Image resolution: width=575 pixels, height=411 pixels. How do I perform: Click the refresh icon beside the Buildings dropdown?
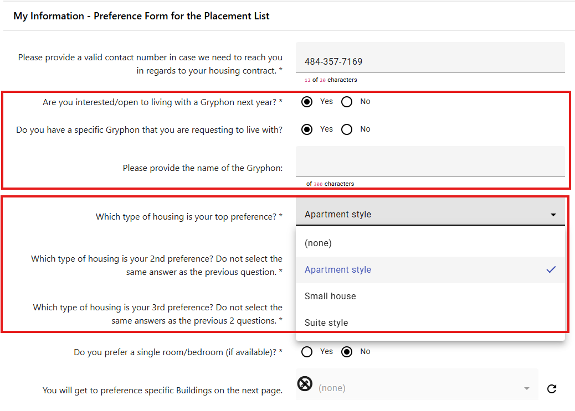tap(551, 389)
